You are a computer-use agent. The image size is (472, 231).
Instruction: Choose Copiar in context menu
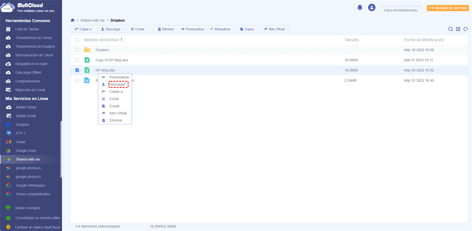(x=115, y=106)
